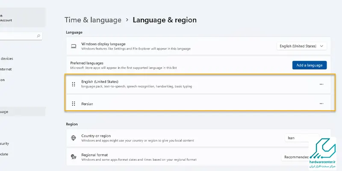Select the Persian language row
342x171 pixels.
(x=198, y=103)
